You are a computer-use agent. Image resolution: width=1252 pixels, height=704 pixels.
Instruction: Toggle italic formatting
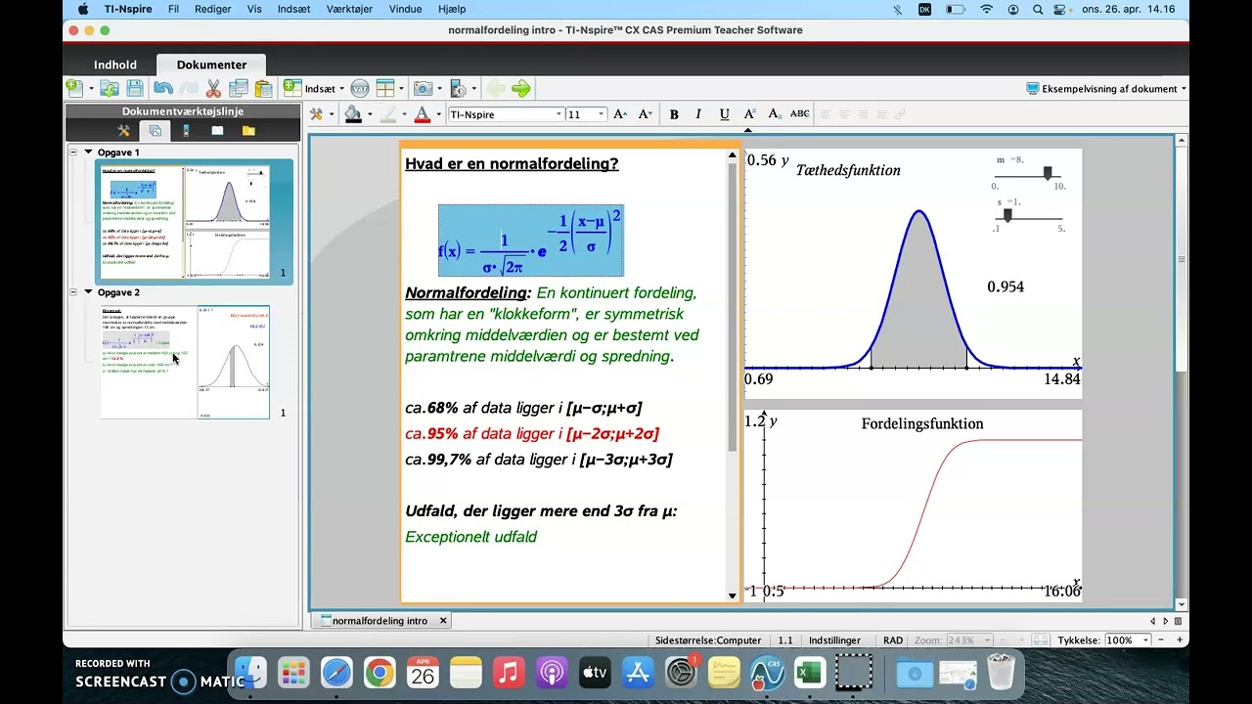click(698, 114)
